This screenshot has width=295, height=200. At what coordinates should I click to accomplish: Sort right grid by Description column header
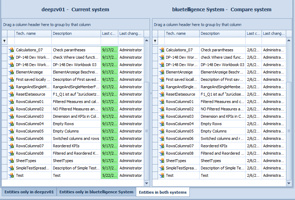click(222, 34)
